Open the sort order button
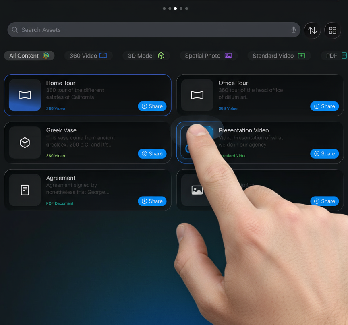The image size is (348, 325). point(312,30)
